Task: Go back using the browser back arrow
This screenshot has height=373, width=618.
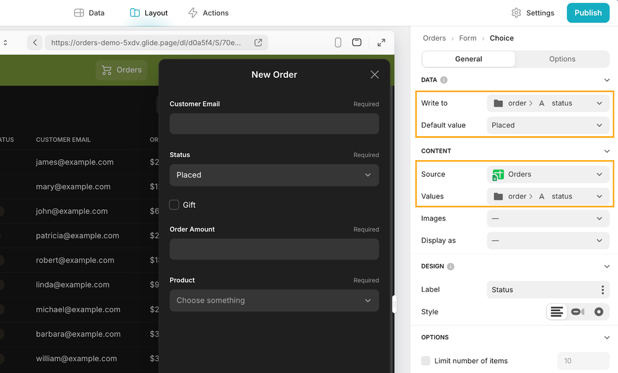Action: [x=35, y=43]
